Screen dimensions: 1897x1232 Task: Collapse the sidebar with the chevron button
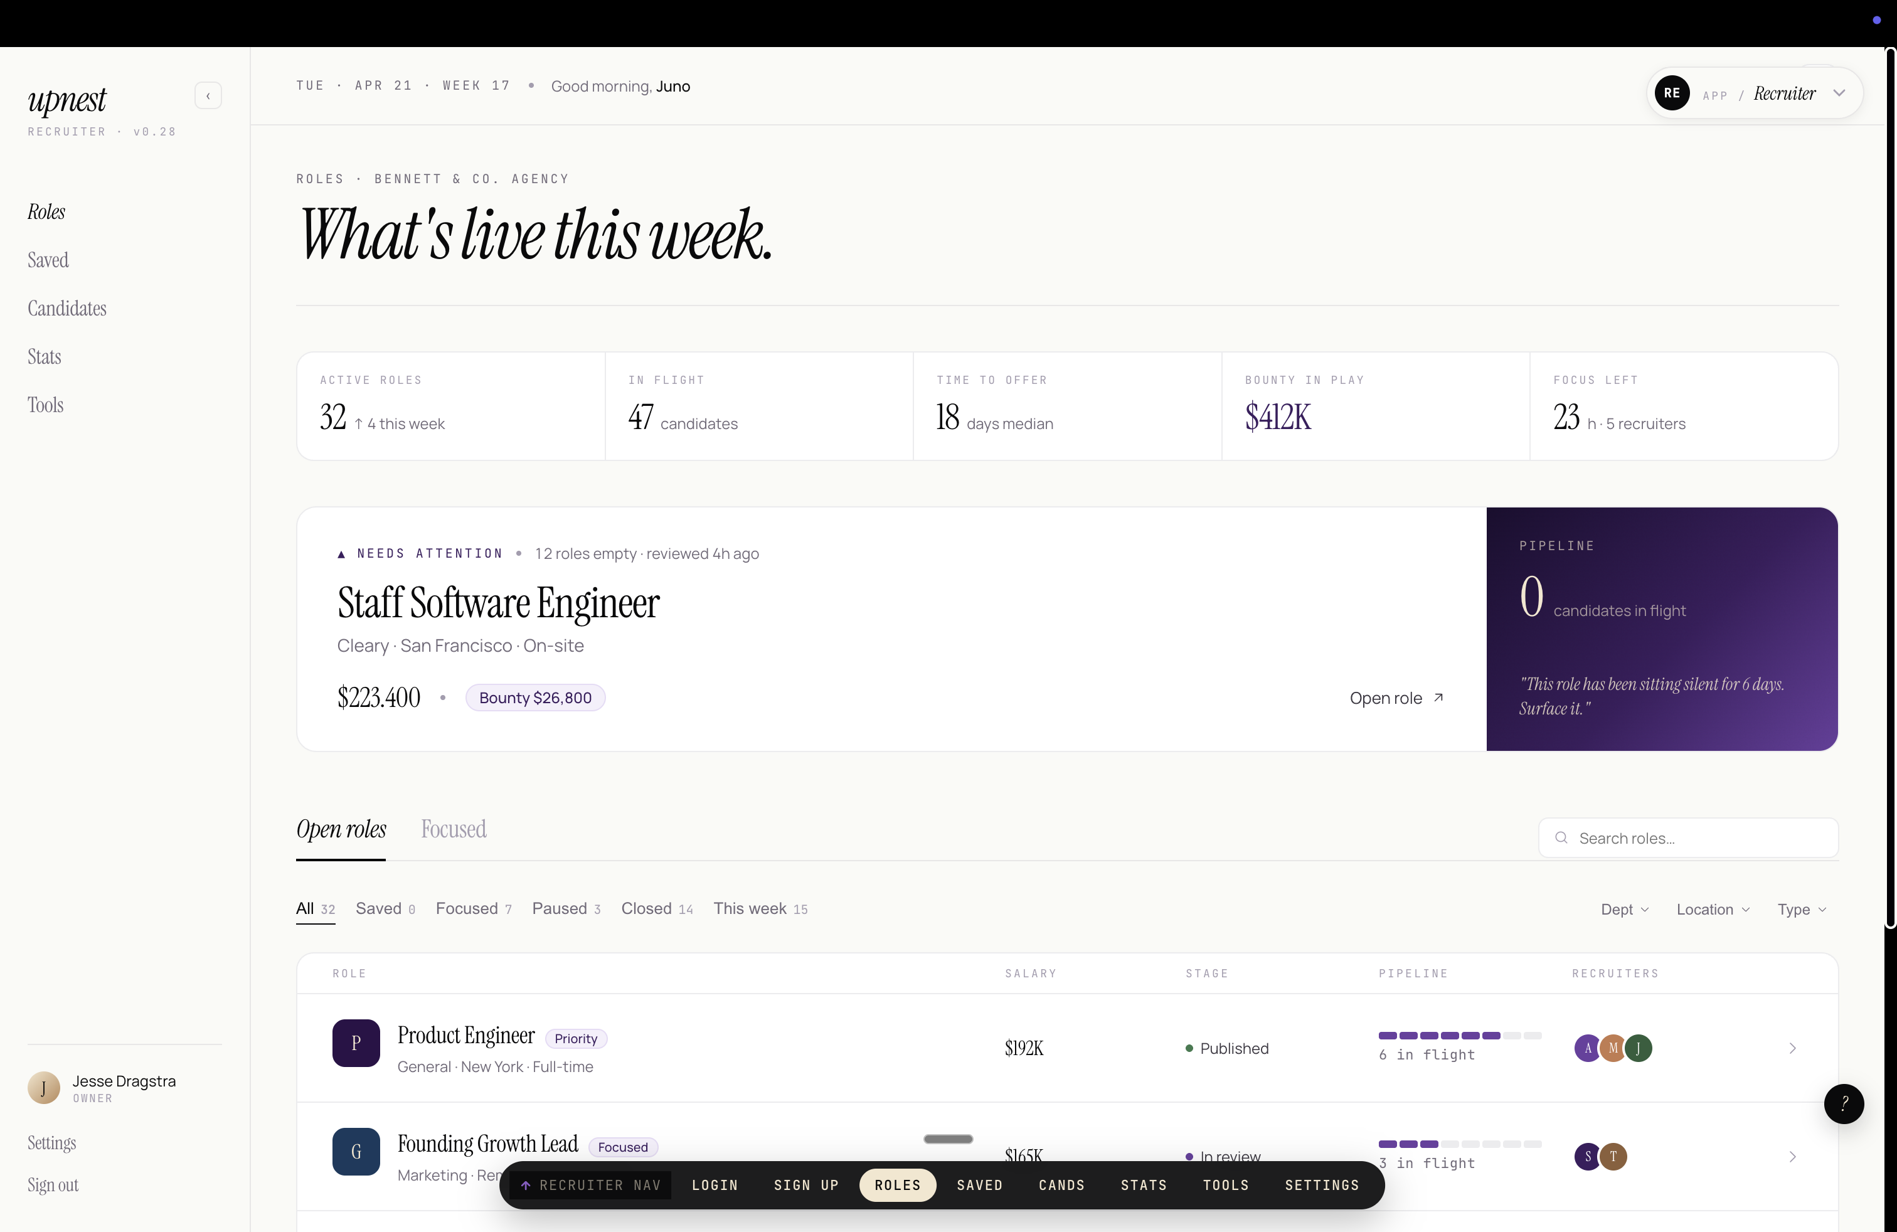(x=208, y=95)
